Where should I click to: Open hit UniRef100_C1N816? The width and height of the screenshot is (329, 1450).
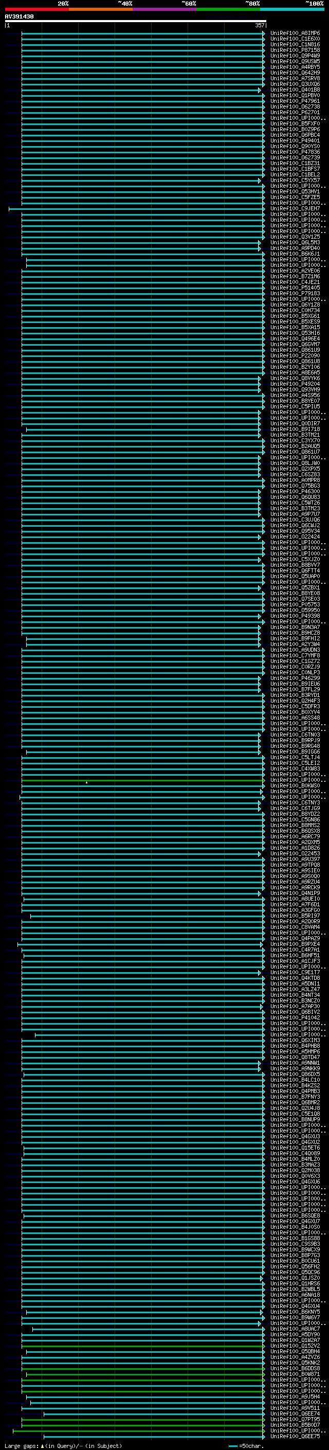coord(295,44)
